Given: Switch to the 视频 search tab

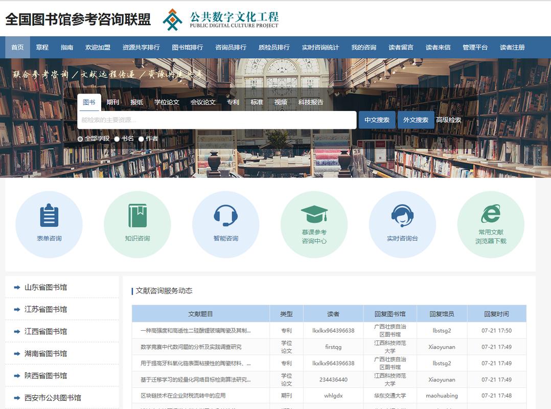Looking at the screenshot, I should [281, 102].
